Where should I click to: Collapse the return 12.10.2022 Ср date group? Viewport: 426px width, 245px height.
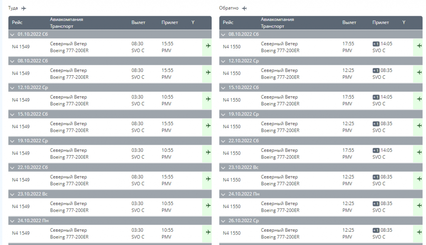[x=223, y=61]
